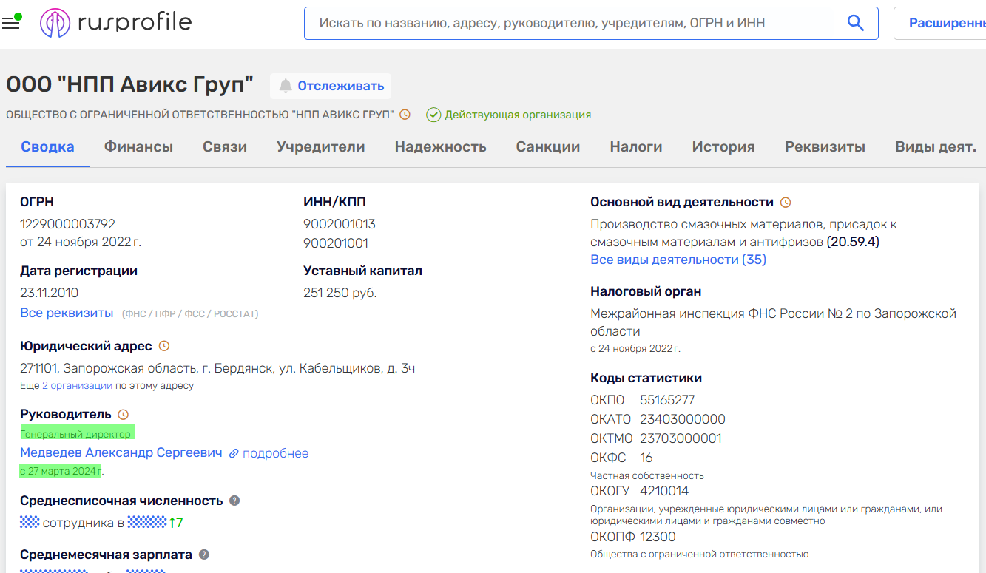Open the Расширенный search button
Image resolution: width=986 pixels, height=573 pixels.
click(x=943, y=23)
